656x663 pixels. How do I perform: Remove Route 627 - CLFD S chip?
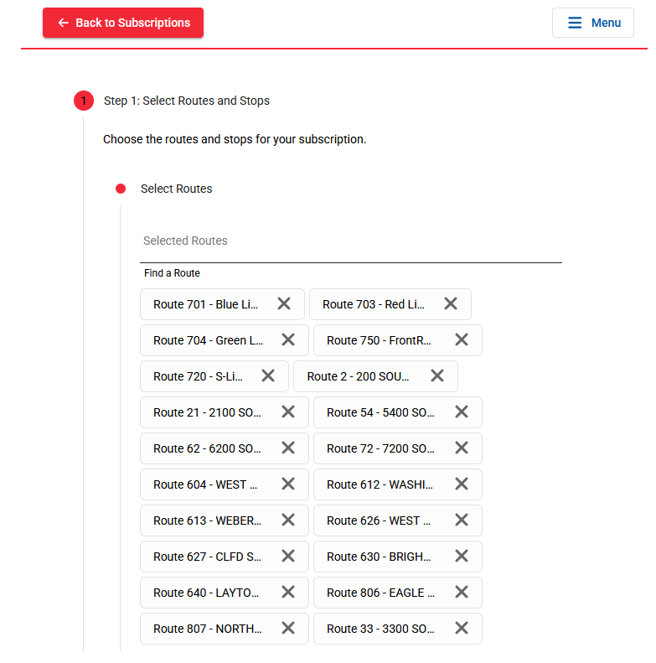pyautogui.click(x=288, y=556)
